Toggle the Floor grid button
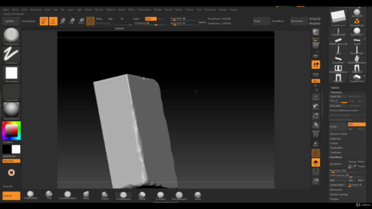Image resolution: width=372 pixels, height=209 pixels. coord(316,56)
